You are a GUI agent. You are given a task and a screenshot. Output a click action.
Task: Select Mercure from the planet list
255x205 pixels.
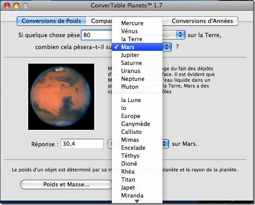pyautogui.click(x=137, y=23)
